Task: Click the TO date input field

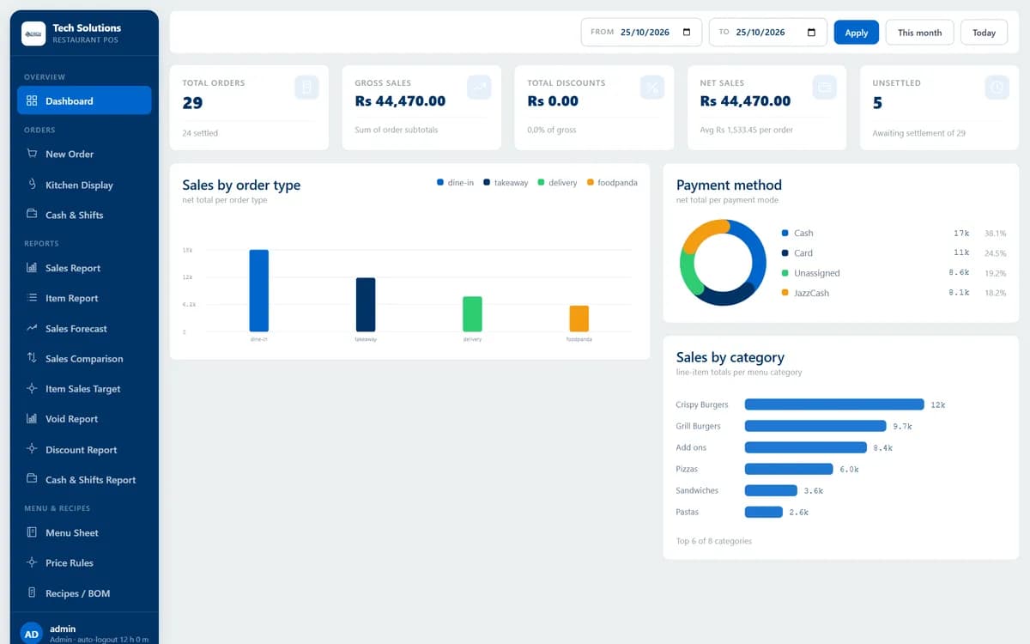Action: coord(767,33)
